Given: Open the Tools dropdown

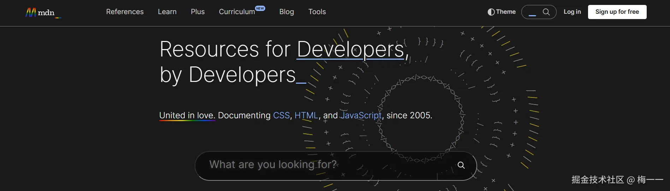Looking at the screenshot, I should pyautogui.click(x=317, y=12).
